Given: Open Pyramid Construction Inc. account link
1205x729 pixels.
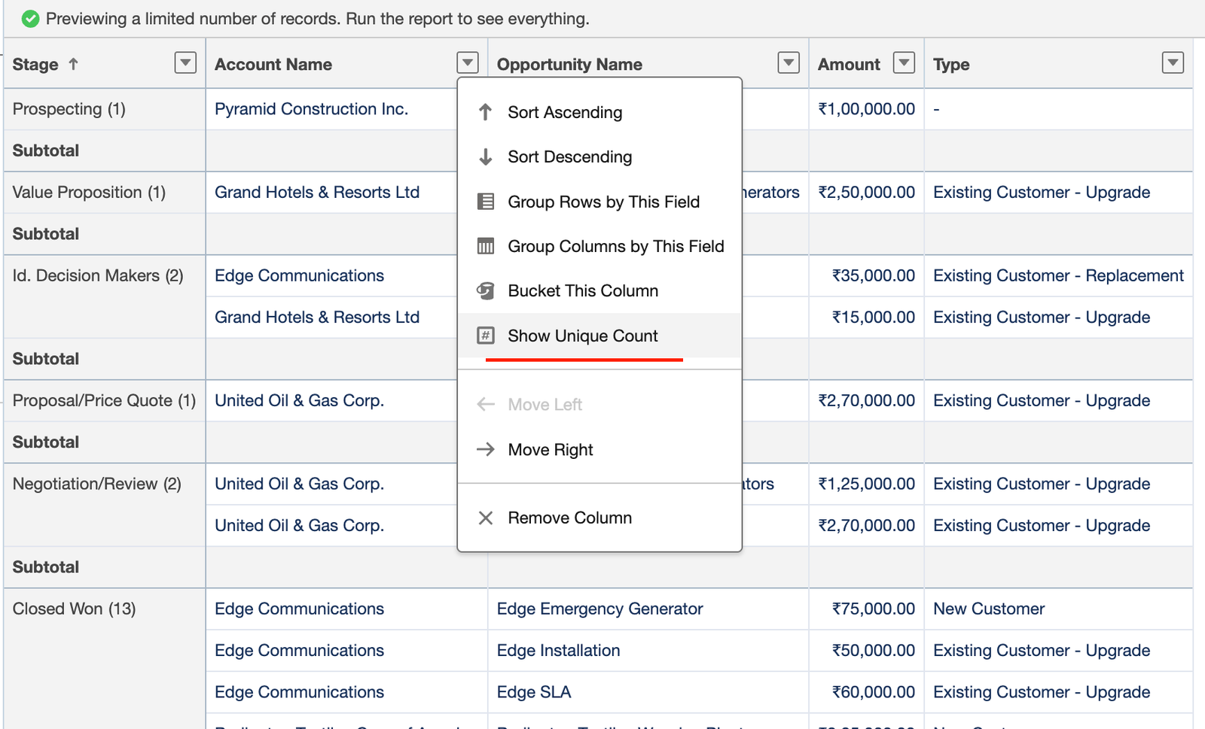Looking at the screenshot, I should tap(311, 109).
